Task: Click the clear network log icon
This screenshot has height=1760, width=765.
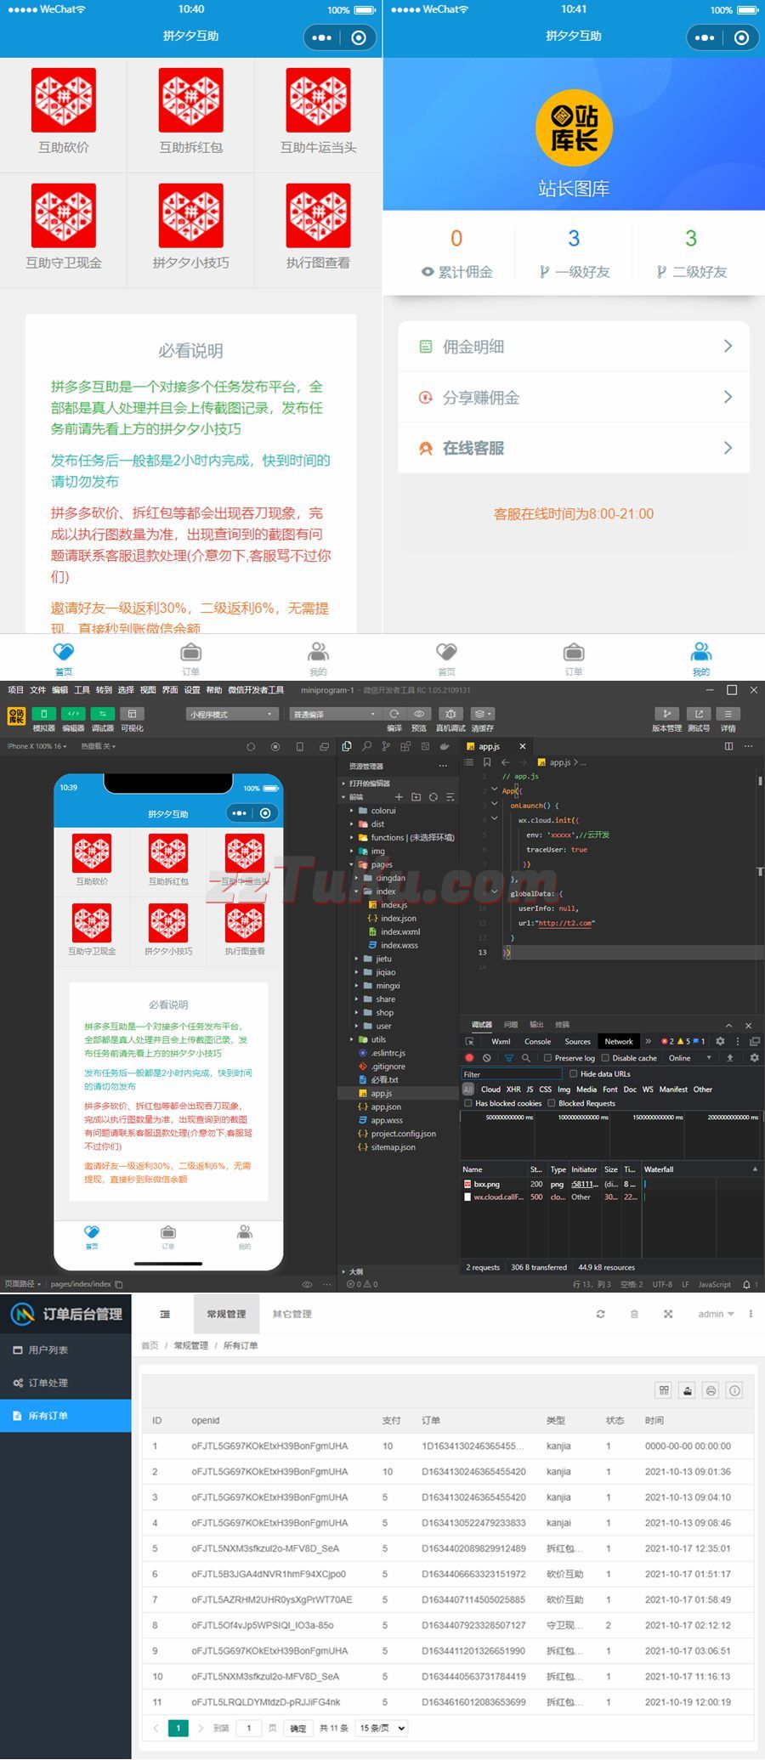Action: 486,1058
